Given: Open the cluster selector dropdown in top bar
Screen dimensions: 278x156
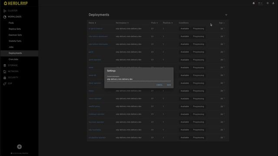Looking at the screenshot, I should point(260,3).
